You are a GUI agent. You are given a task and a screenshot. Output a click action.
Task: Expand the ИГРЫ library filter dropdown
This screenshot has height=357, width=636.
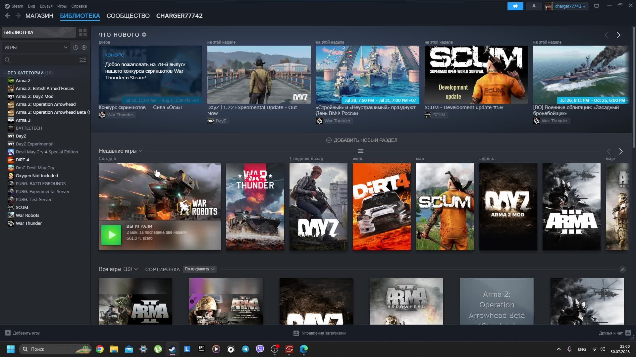coord(36,48)
